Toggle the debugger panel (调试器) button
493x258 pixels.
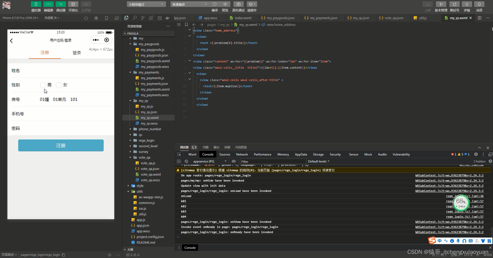tap(61, 4)
